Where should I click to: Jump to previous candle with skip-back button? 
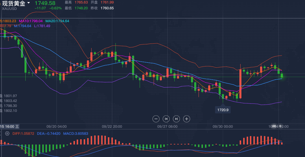coord(166,119)
